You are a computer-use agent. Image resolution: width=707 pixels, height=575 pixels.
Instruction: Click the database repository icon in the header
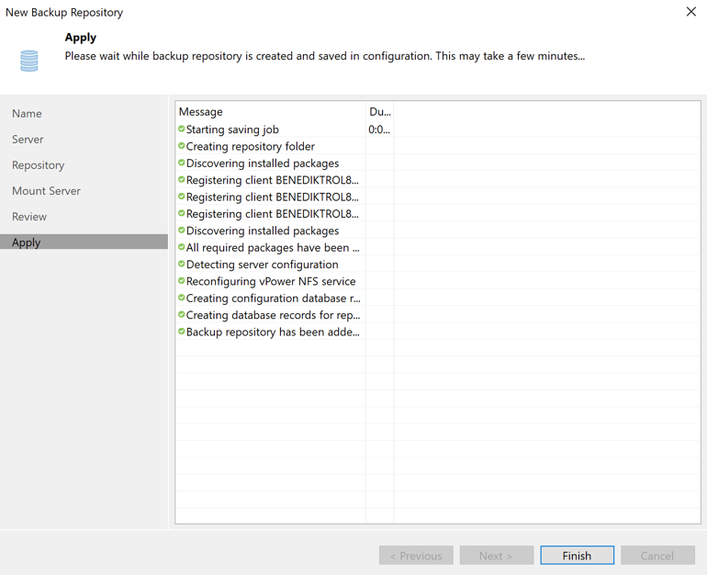tap(29, 61)
